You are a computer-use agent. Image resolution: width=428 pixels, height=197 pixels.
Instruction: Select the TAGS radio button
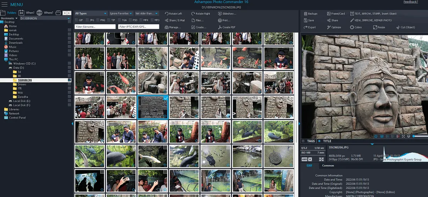click(303, 141)
